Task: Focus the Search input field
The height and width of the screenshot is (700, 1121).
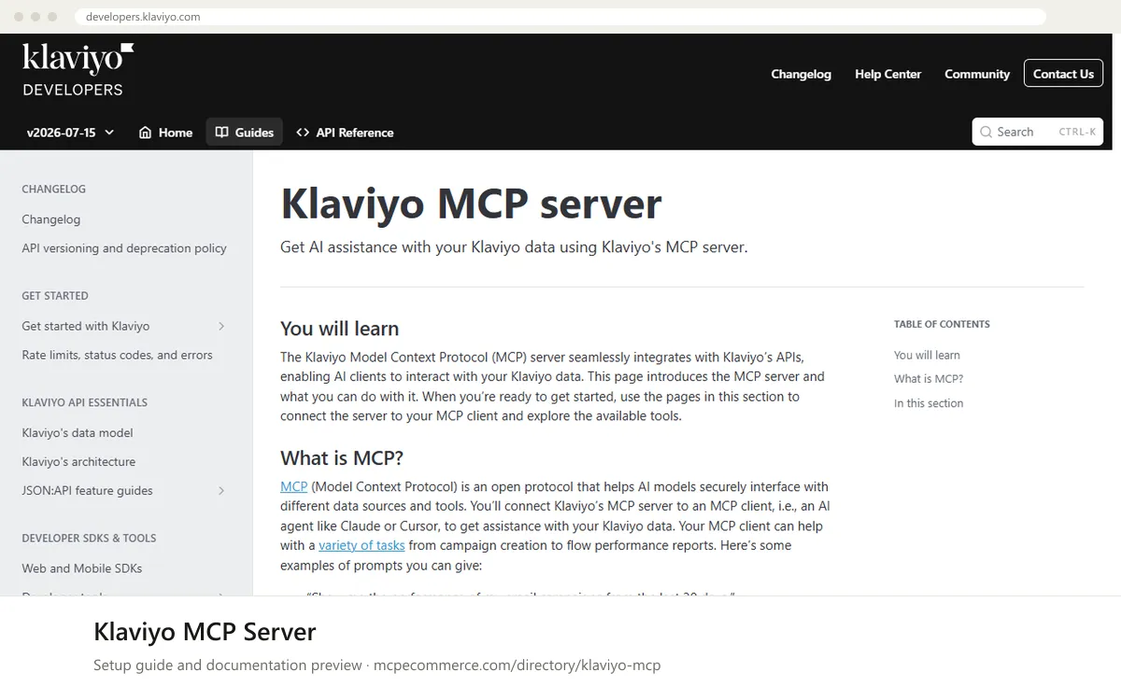Action: [x=1037, y=132]
